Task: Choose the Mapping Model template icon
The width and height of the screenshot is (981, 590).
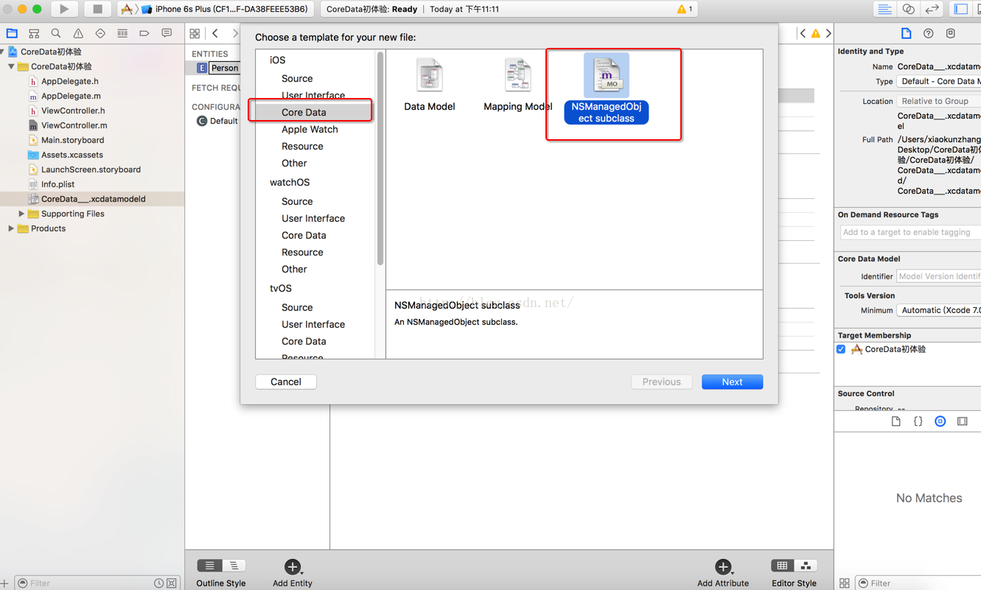Action: (517, 75)
